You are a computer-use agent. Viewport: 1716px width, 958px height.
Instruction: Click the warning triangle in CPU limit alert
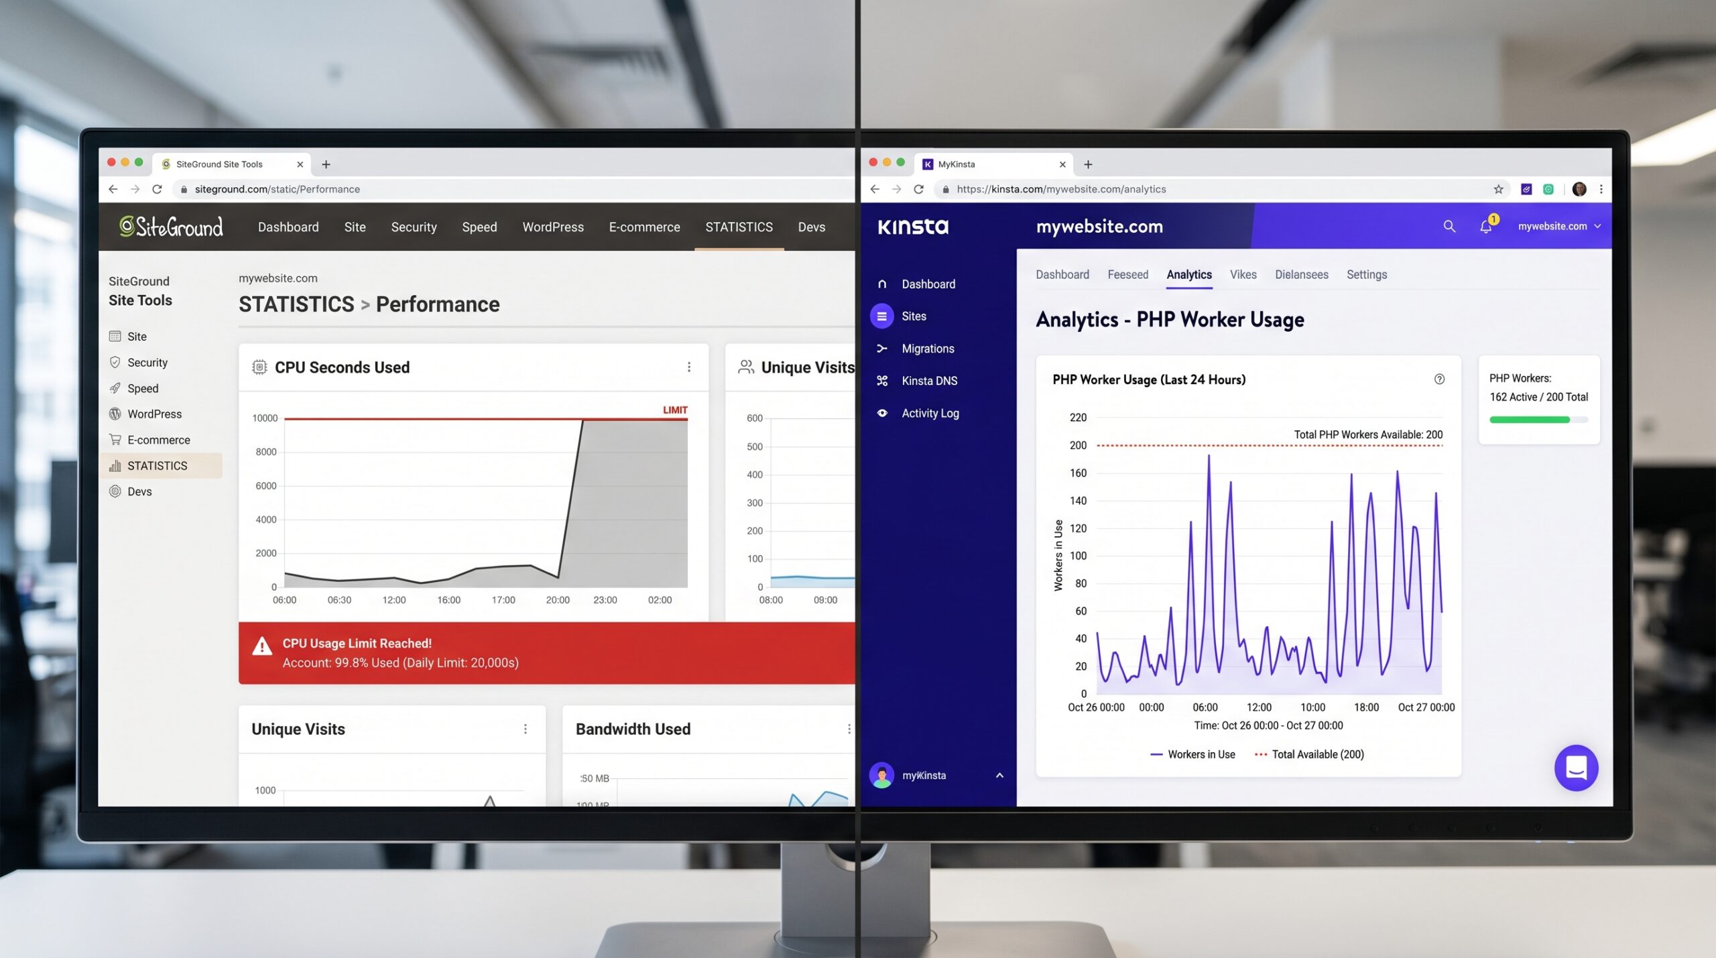tap(262, 647)
